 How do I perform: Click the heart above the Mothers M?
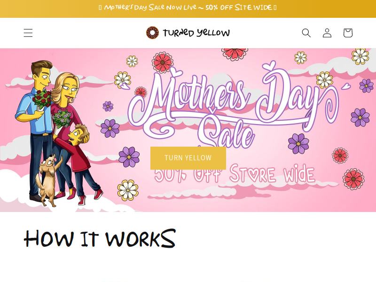pos(176,71)
